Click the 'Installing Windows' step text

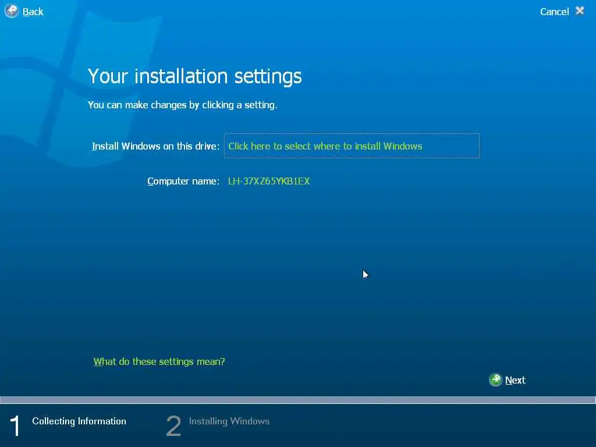point(229,421)
